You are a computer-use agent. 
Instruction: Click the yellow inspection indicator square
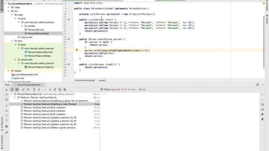264,3
